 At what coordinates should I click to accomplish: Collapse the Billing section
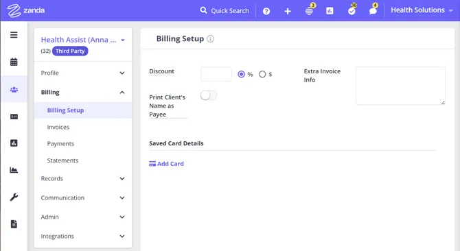(x=83, y=93)
